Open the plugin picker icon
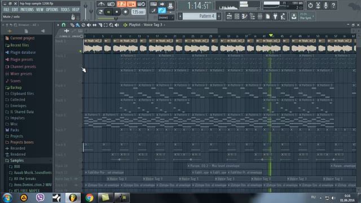 click(x=275, y=16)
